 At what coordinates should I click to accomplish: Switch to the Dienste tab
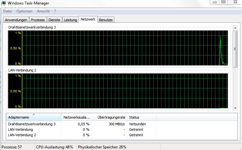tap(54, 20)
